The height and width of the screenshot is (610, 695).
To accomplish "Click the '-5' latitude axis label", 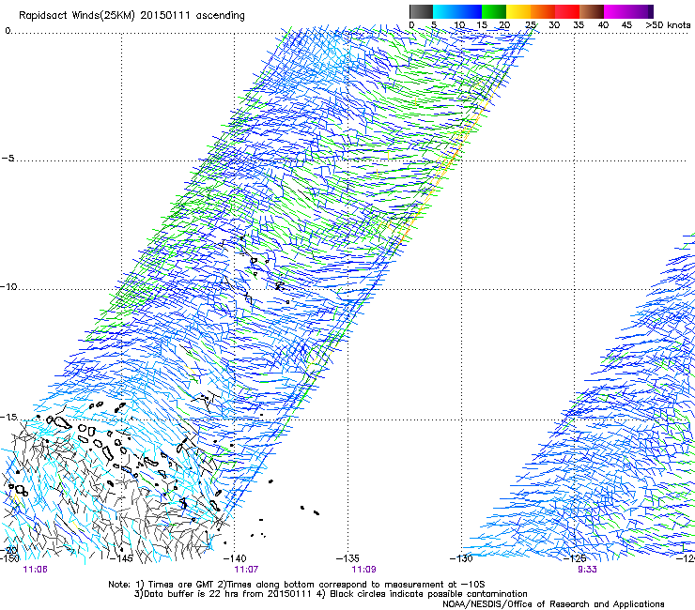I will click(x=8, y=158).
